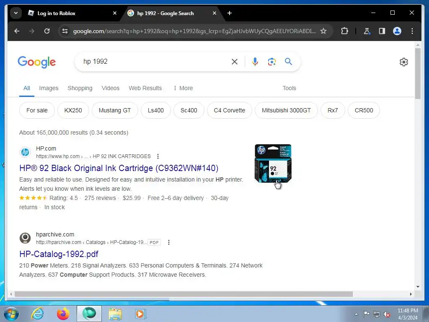Open the tab search dropdown
The height and width of the screenshot is (322, 429).
[x=16, y=13]
